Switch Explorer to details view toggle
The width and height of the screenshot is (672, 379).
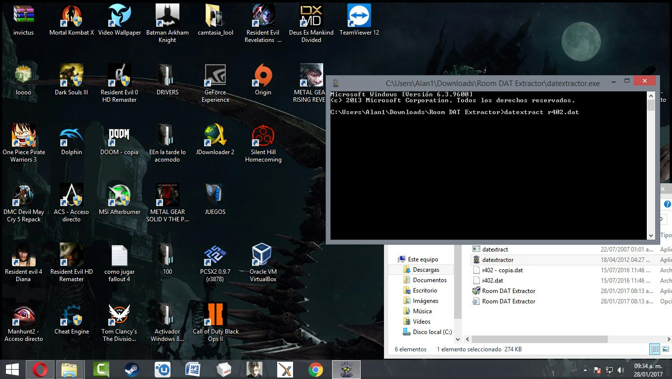655,349
